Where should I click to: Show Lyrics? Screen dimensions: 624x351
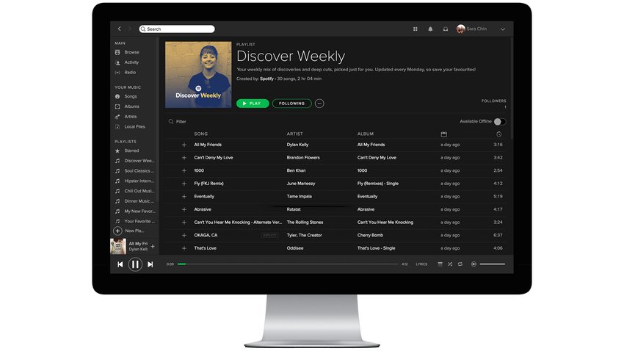[x=421, y=264]
